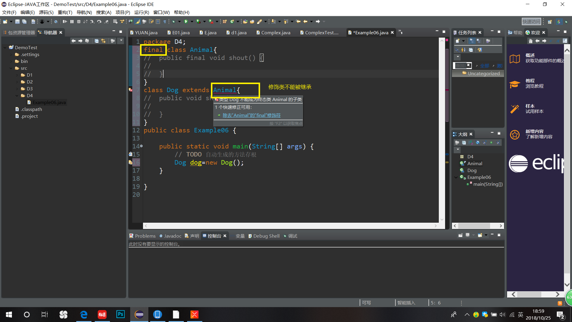Toggle Link with Editor in Navigator toolbar
572x322 pixels.
(x=103, y=41)
